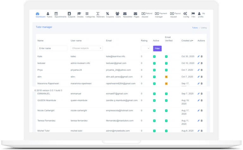The height and width of the screenshot is (150, 243).
Task: Toggle Email Verified for Maramina Rajeshwari
Action: [x=166, y=84]
